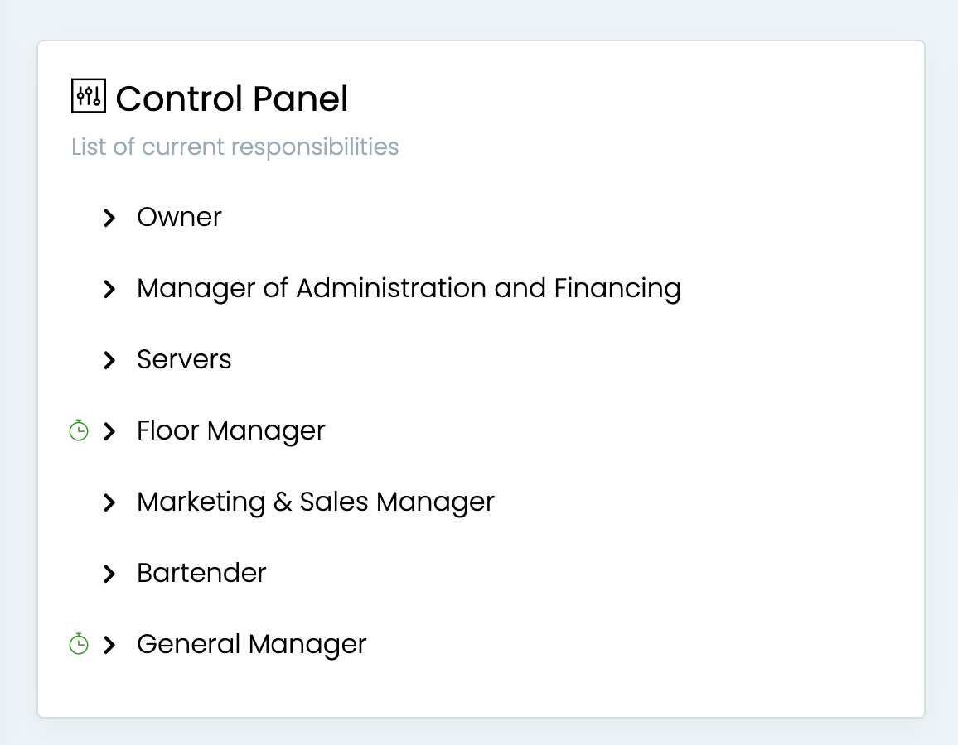The image size is (958, 745).
Task: Expand the Marketing & Sales Manager chevron
Action: (109, 502)
